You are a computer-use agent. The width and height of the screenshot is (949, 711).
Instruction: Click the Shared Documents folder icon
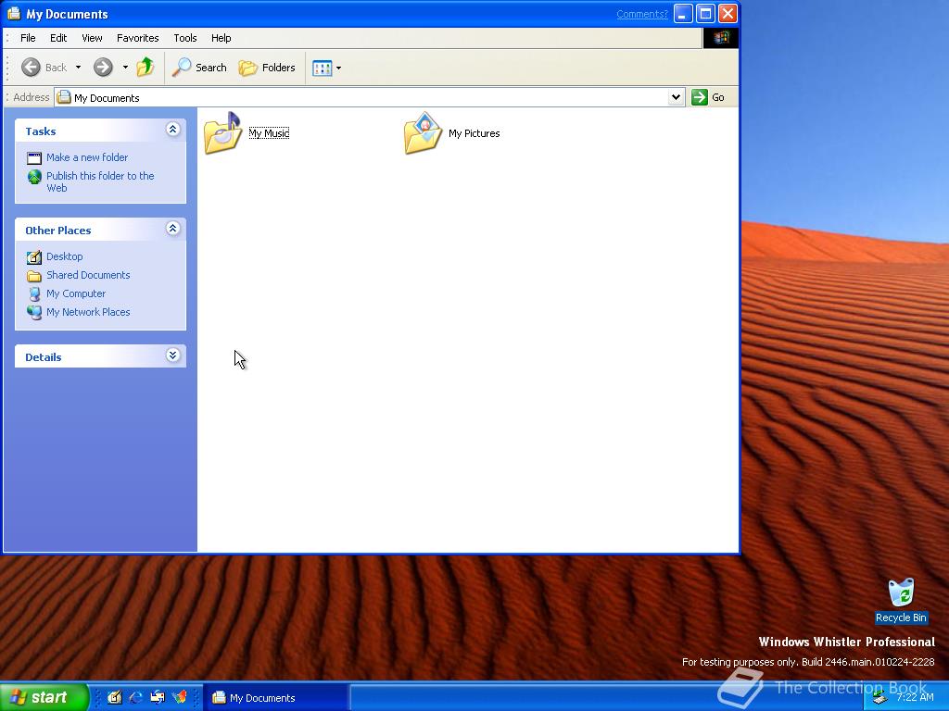point(34,276)
